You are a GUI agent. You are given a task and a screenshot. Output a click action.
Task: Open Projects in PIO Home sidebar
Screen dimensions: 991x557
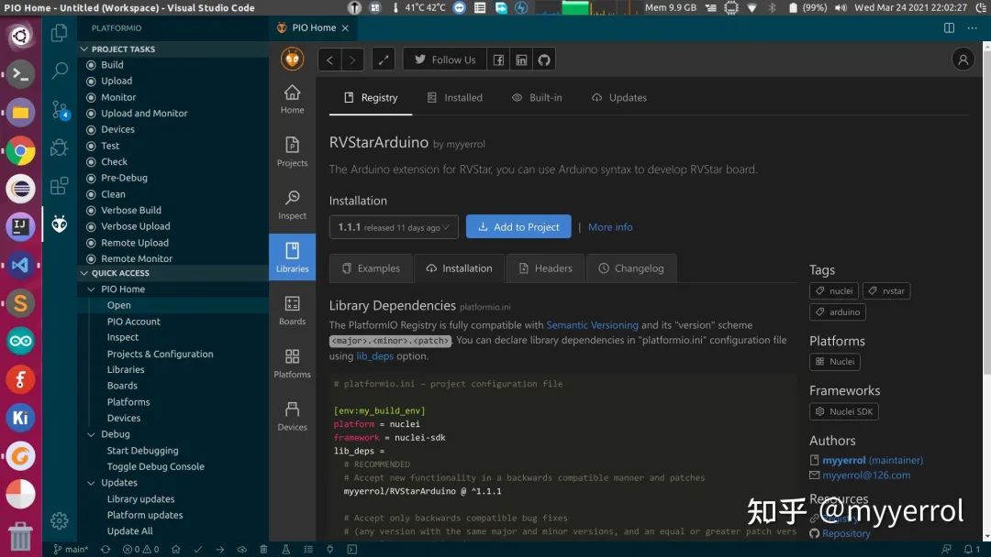click(292, 151)
